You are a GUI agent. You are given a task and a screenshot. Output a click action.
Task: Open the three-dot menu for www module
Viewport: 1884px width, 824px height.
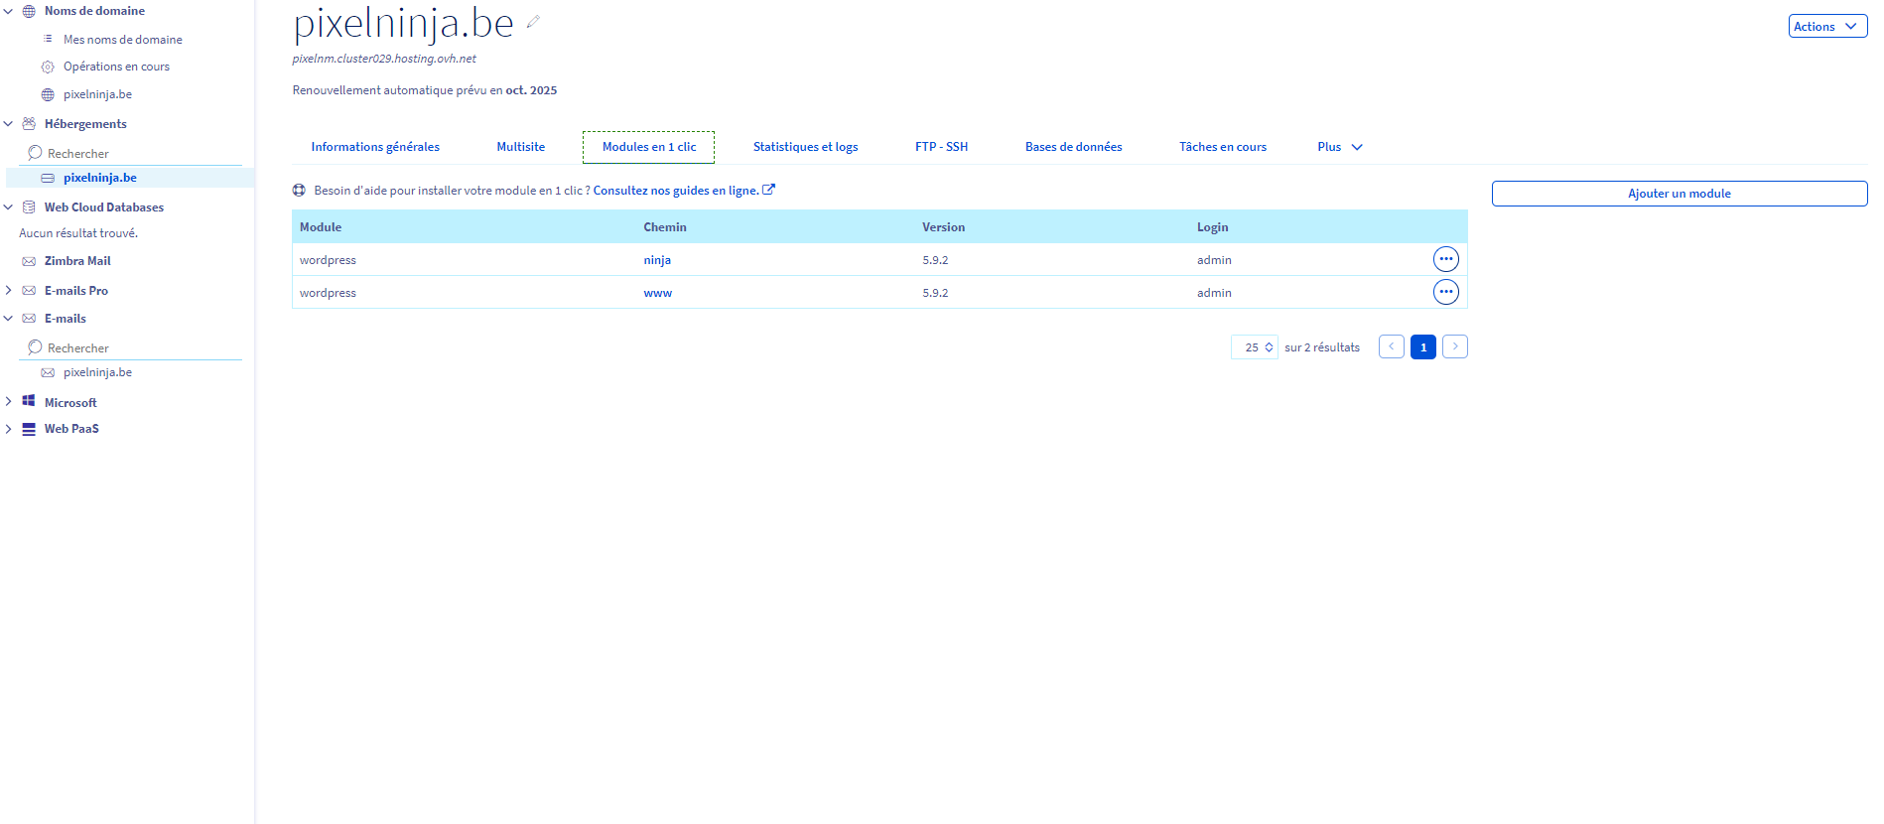coord(1445,292)
